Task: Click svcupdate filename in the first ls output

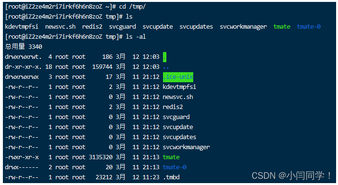Action: [158, 27]
